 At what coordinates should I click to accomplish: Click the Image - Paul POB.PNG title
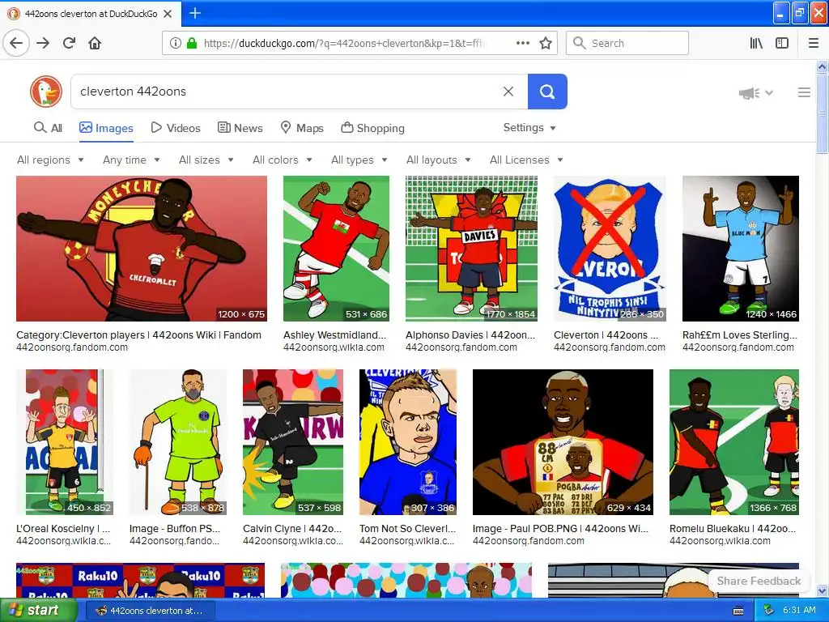click(x=560, y=528)
